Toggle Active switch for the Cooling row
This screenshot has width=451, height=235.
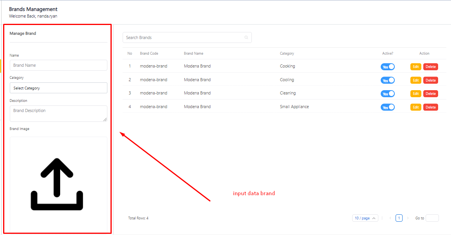coord(387,80)
